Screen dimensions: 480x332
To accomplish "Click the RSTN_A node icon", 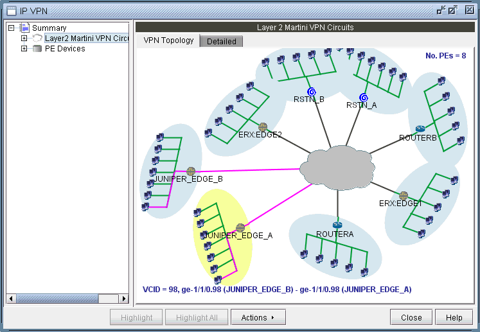I will pos(364,97).
